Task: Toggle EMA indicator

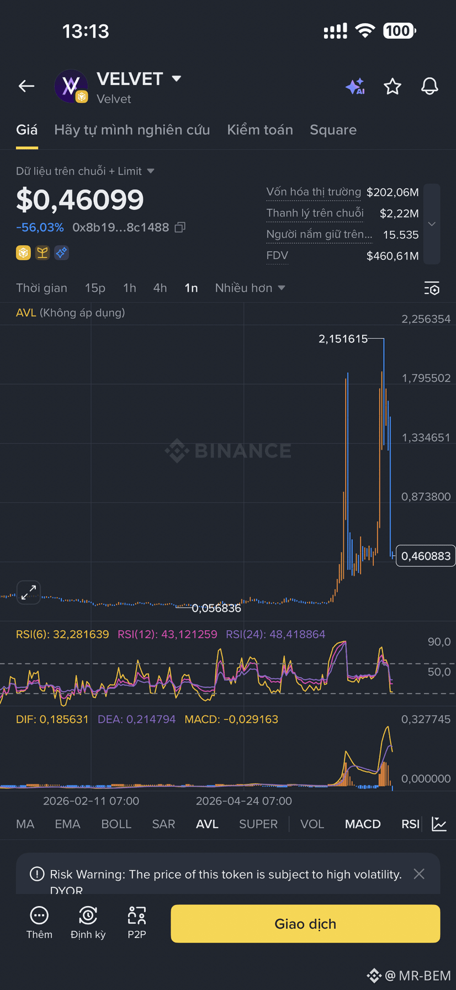Action: (x=67, y=824)
